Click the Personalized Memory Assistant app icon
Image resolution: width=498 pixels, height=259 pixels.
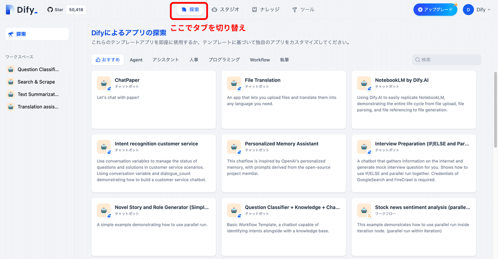coord(234,147)
